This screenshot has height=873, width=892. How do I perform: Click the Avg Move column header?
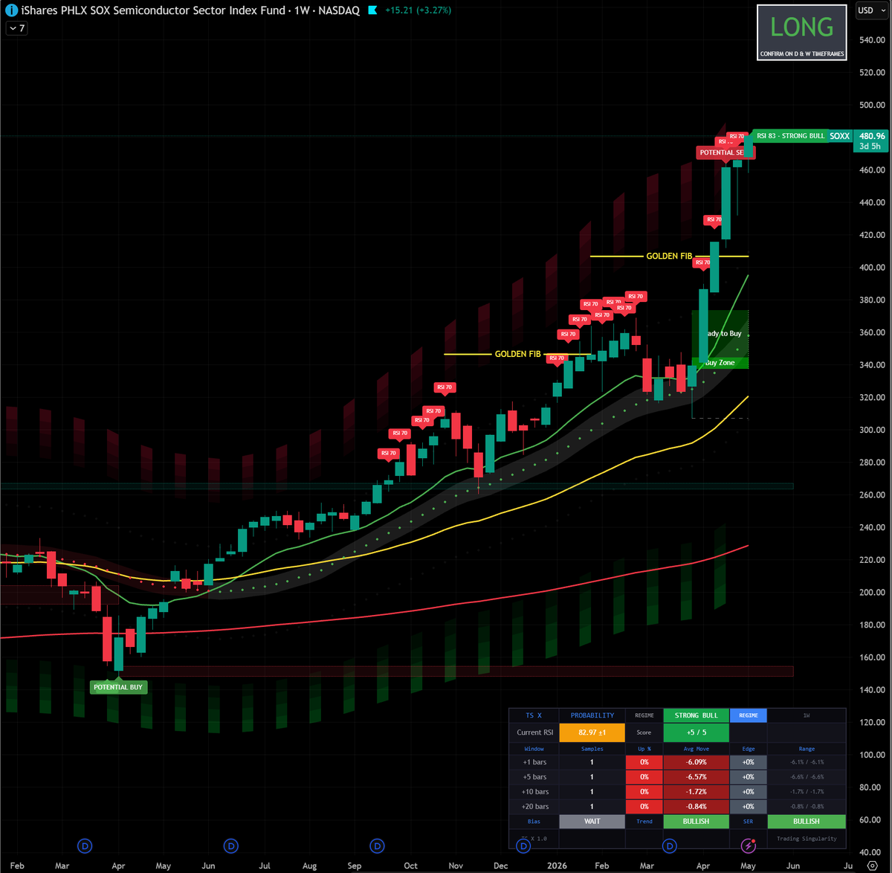(x=697, y=749)
